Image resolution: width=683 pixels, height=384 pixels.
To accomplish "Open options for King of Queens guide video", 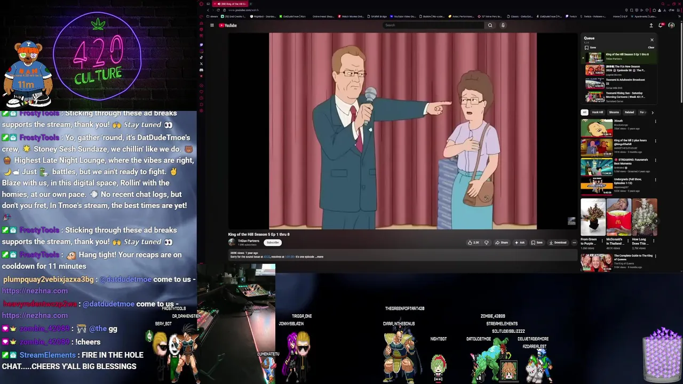I will [x=655, y=256].
